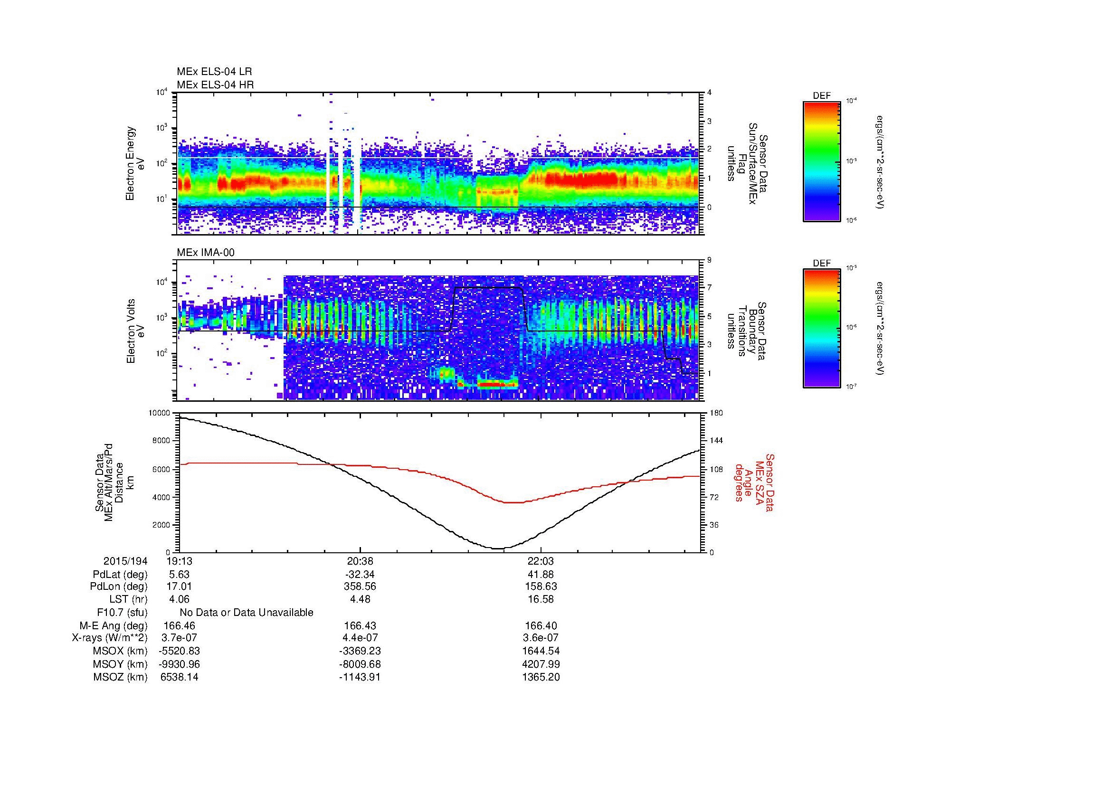Click MSOY value -8009.68

pyautogui.click(x=360, y=664)
